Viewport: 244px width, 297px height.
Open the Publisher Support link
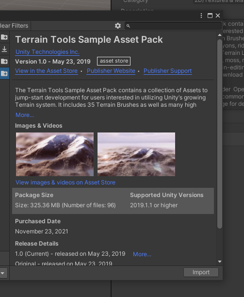click(x=167, y=71)
